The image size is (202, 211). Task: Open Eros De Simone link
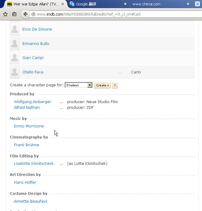pyautogui.click(x=37, y=29)
